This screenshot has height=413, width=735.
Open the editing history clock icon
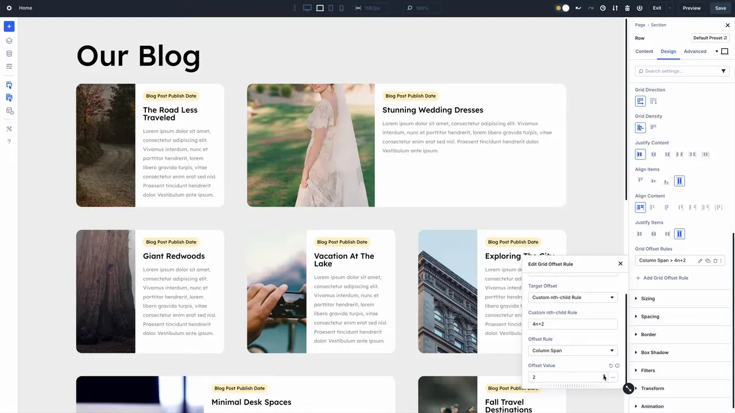[603, 8]
